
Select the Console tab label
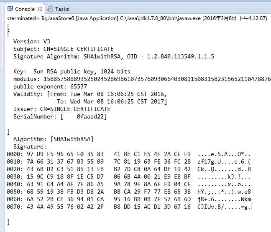(25, 9)
